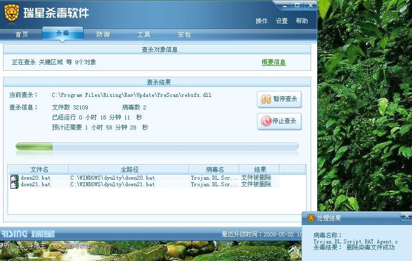412x261 pixels.
Task: Click path C:\WINDOWS\dyulty\down21.bat
Action: click(x=112, y=185)
